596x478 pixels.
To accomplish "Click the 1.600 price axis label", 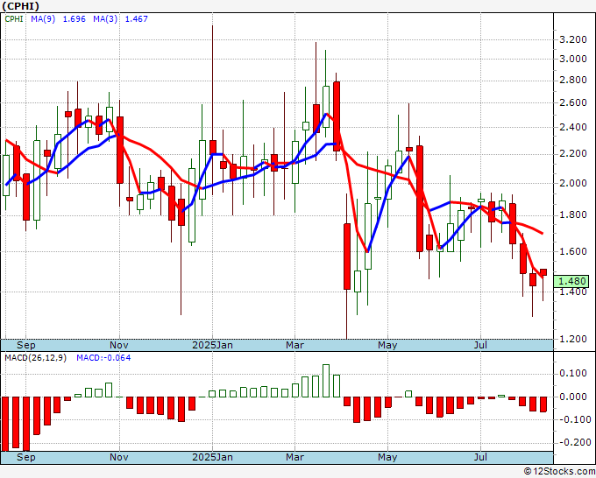I will pos(573,251).
